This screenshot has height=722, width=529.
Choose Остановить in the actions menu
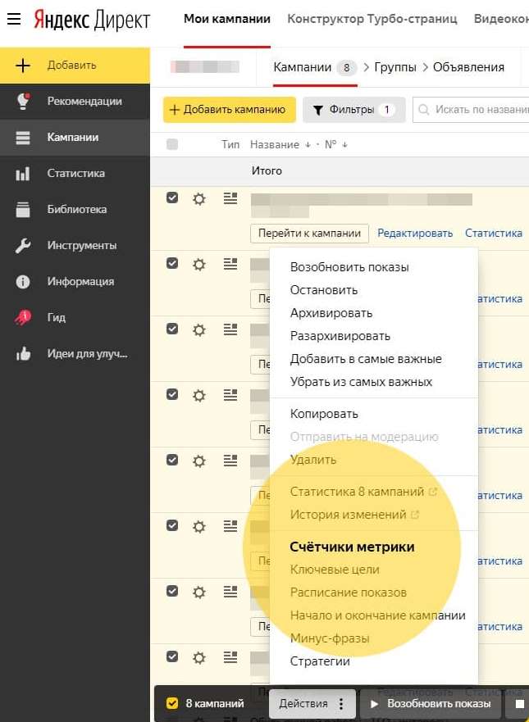(x=324, y=290)
